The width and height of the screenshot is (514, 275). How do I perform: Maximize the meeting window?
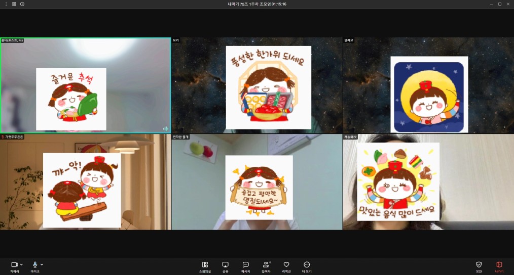point(499,4)
